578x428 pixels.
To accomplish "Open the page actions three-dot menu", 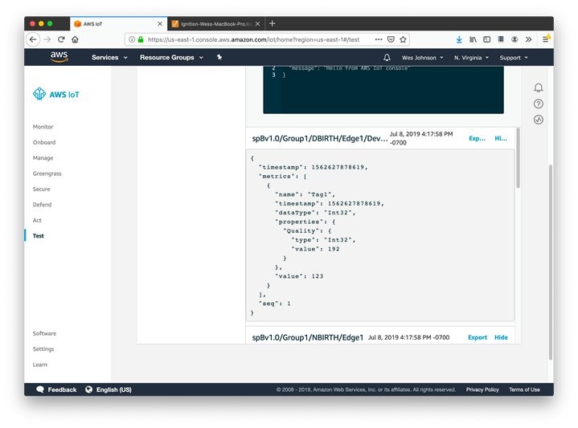I will (379, 39).
